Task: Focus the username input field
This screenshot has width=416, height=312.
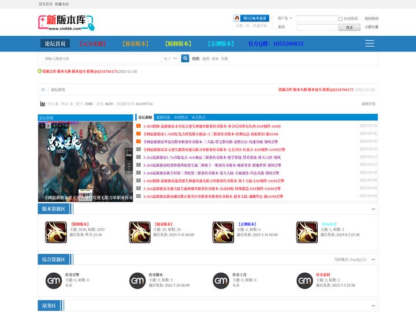Action: (317, 18)
